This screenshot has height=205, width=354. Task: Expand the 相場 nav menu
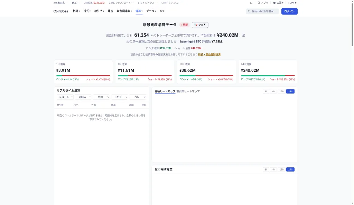pos(76,11)
